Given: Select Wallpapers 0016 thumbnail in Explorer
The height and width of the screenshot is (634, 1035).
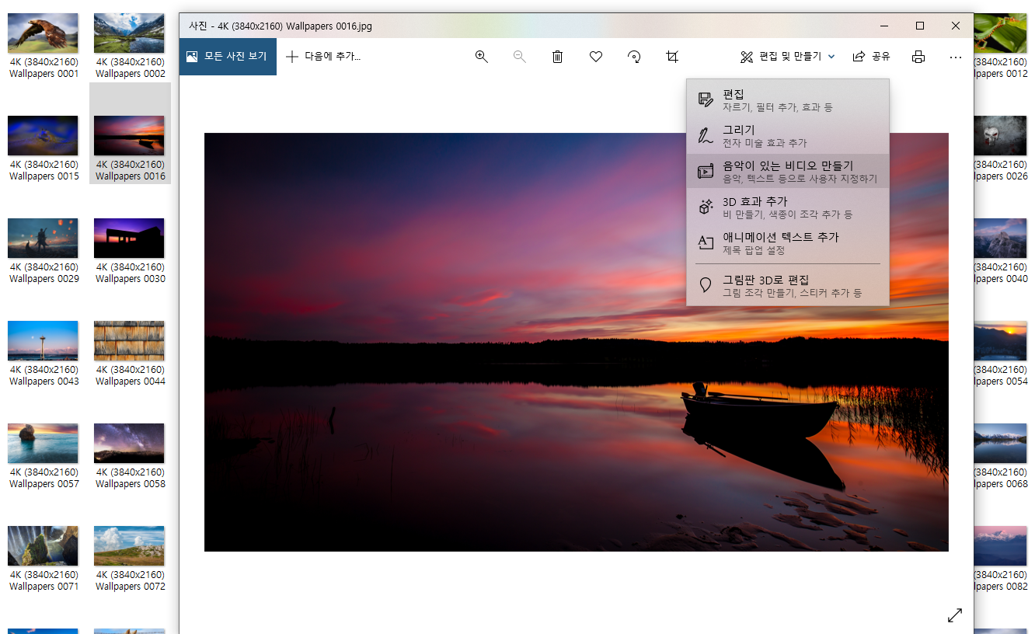Looking at the screenshot, I should point(129,135).
